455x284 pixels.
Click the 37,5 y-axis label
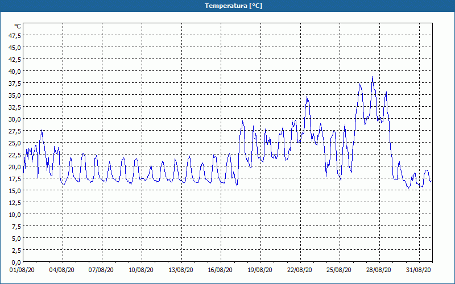(x=15, y=83)
